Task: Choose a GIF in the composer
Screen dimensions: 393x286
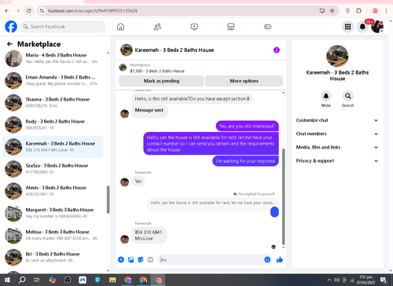Action: [150, 259]
